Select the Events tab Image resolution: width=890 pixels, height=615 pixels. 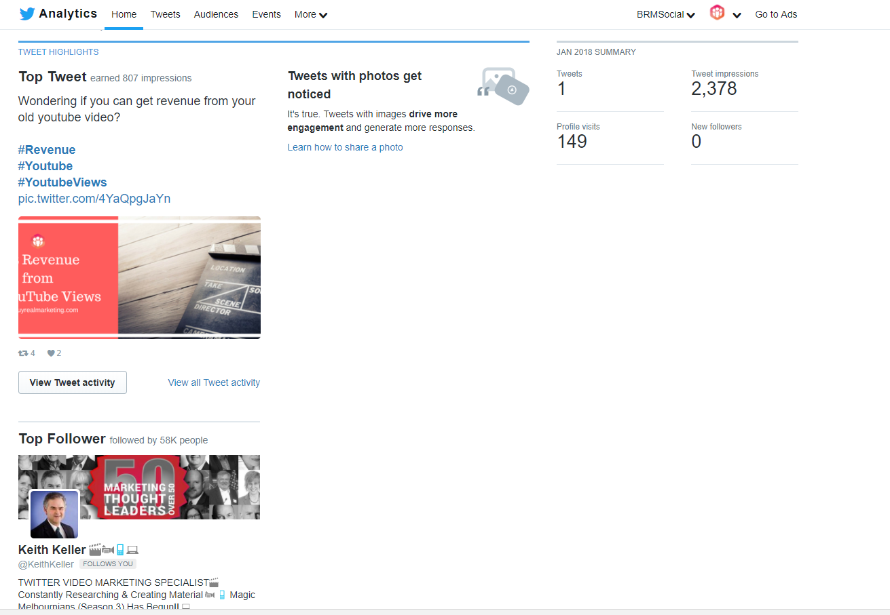pos(266,14)
